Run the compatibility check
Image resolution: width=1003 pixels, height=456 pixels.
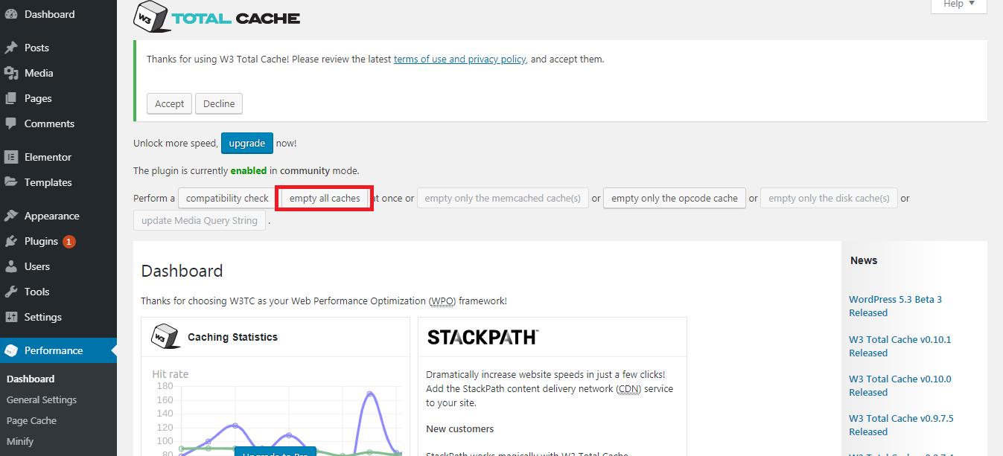click(x=227, y=199)
